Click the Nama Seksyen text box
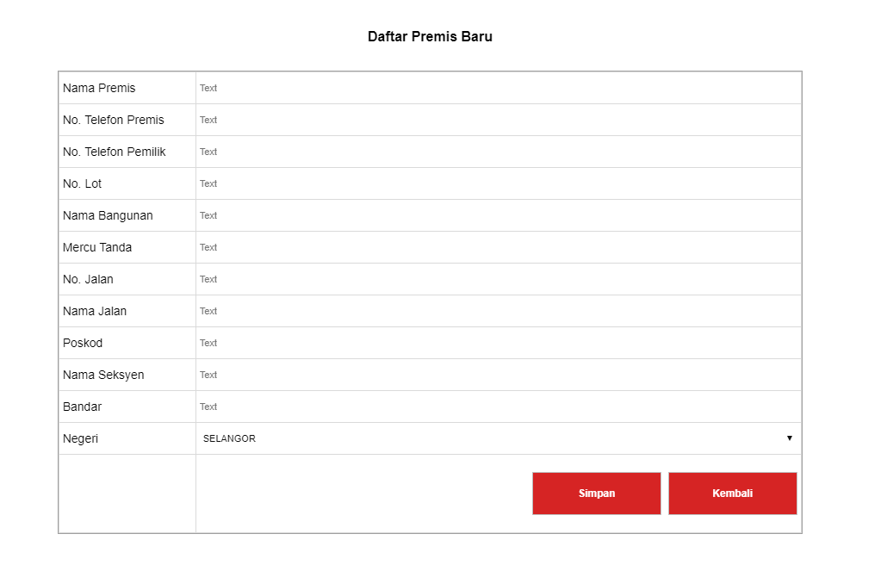This screenshot has height=565, width=887. 499,375
